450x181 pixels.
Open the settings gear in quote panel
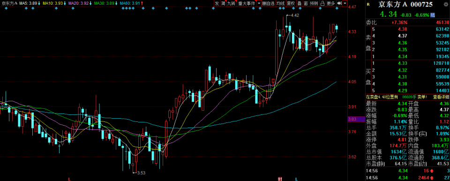click(x=445, y=5)
